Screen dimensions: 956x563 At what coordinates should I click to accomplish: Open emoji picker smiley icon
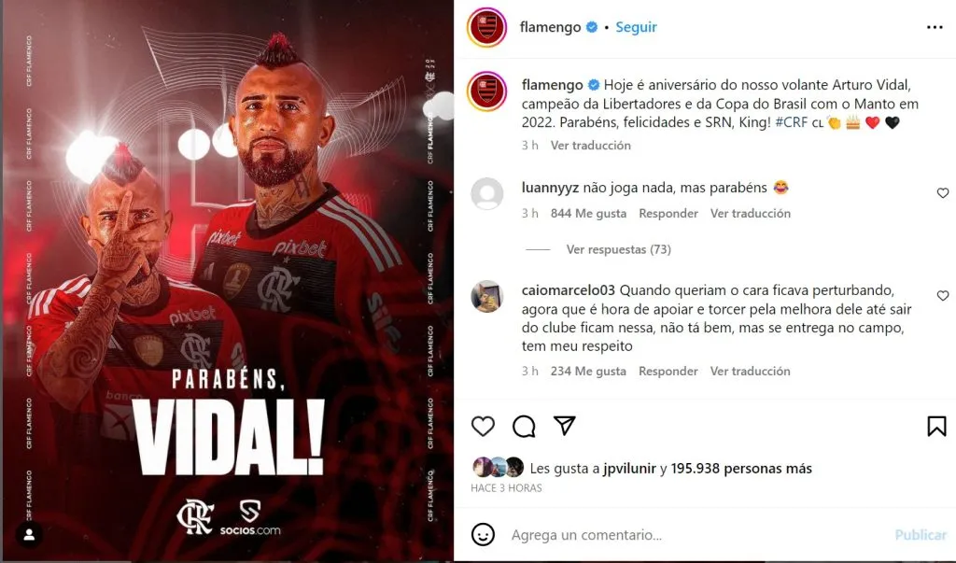pyautogui.click(x=483, y=534)
